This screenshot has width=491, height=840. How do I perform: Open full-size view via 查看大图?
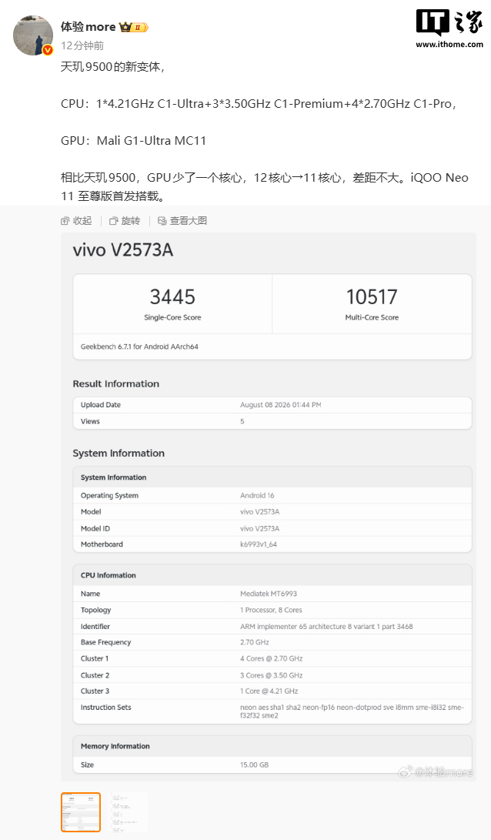pos(182,221)
